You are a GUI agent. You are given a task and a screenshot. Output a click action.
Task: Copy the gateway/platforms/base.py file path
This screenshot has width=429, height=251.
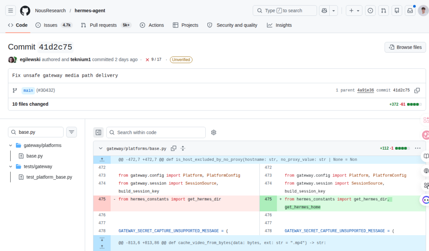click(174, 148)
